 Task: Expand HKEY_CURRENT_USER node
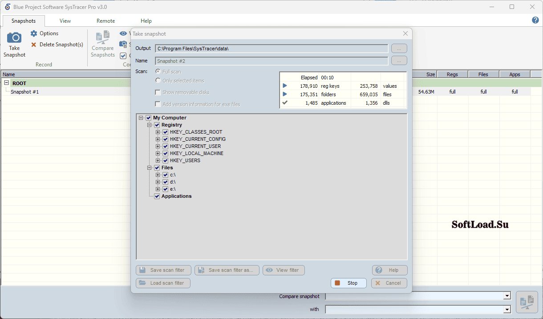158,146
